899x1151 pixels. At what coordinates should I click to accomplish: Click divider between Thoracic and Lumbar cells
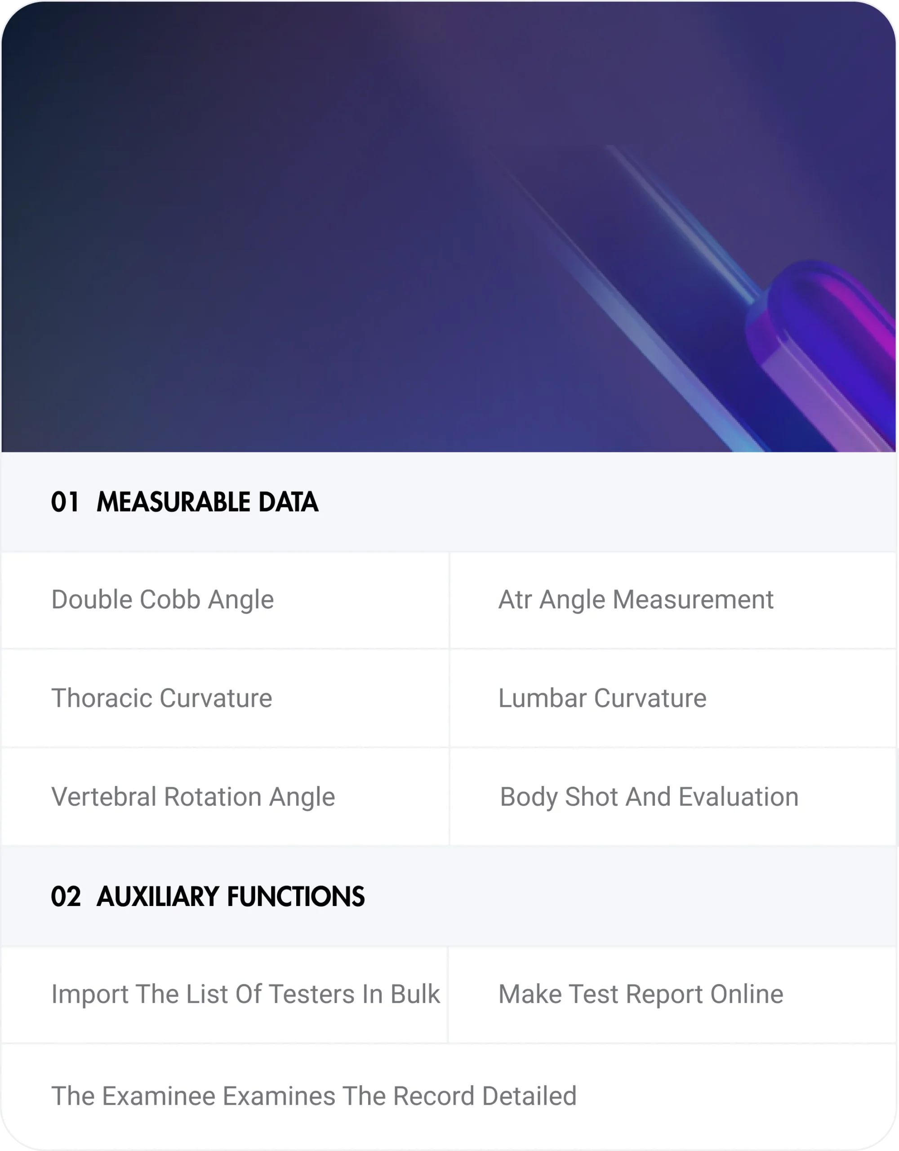click(x=449, y=698)
